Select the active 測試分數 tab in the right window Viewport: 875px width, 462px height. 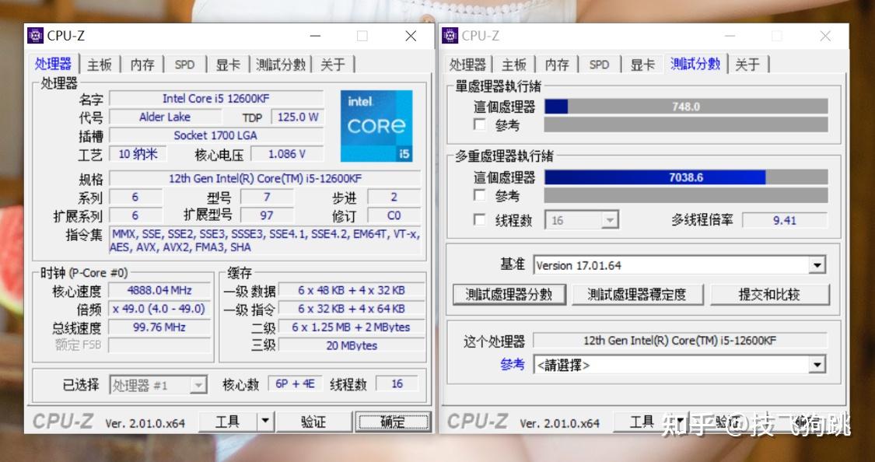click(x=695, y=64)
